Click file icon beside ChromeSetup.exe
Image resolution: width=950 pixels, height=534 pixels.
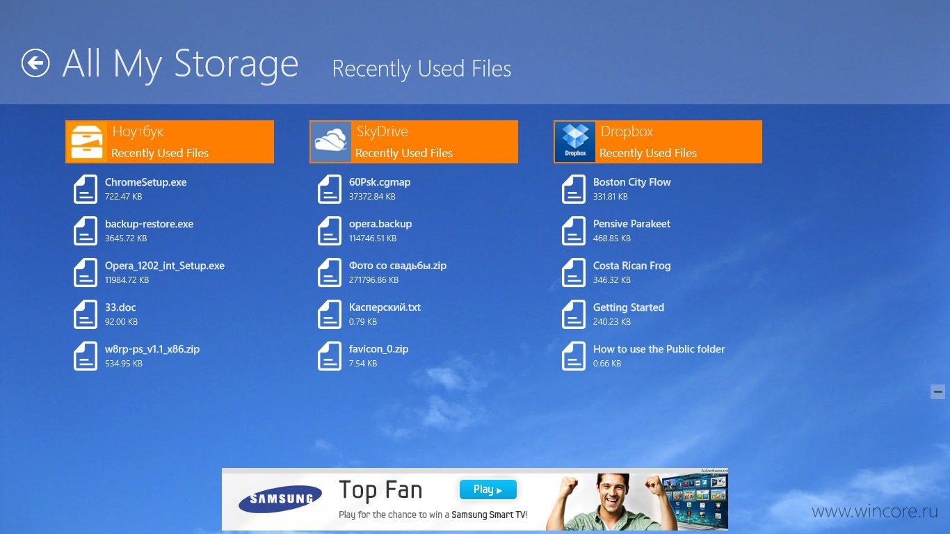(86, 189)
